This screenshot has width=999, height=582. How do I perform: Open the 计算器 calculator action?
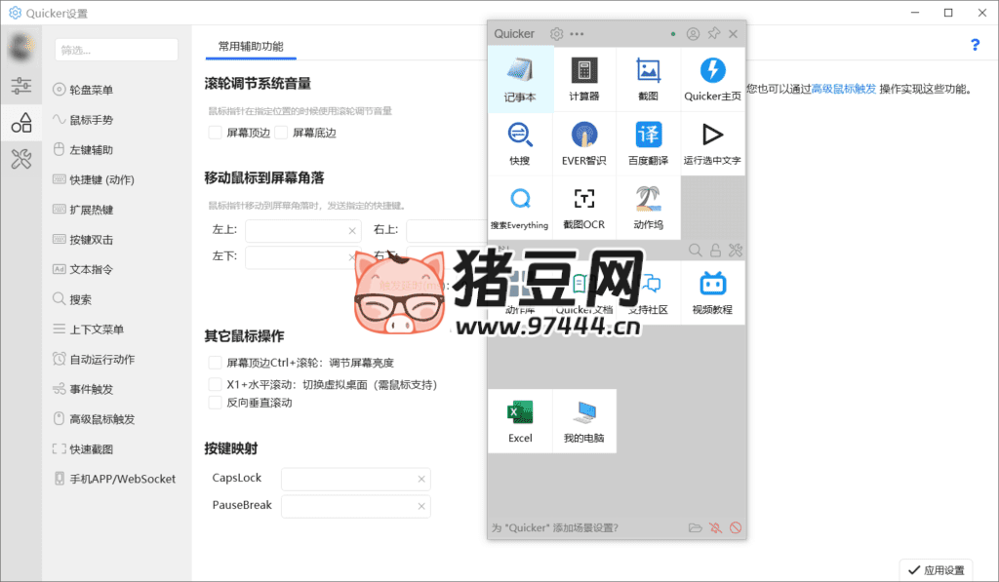pyautogui.click(x=583, y=79)
